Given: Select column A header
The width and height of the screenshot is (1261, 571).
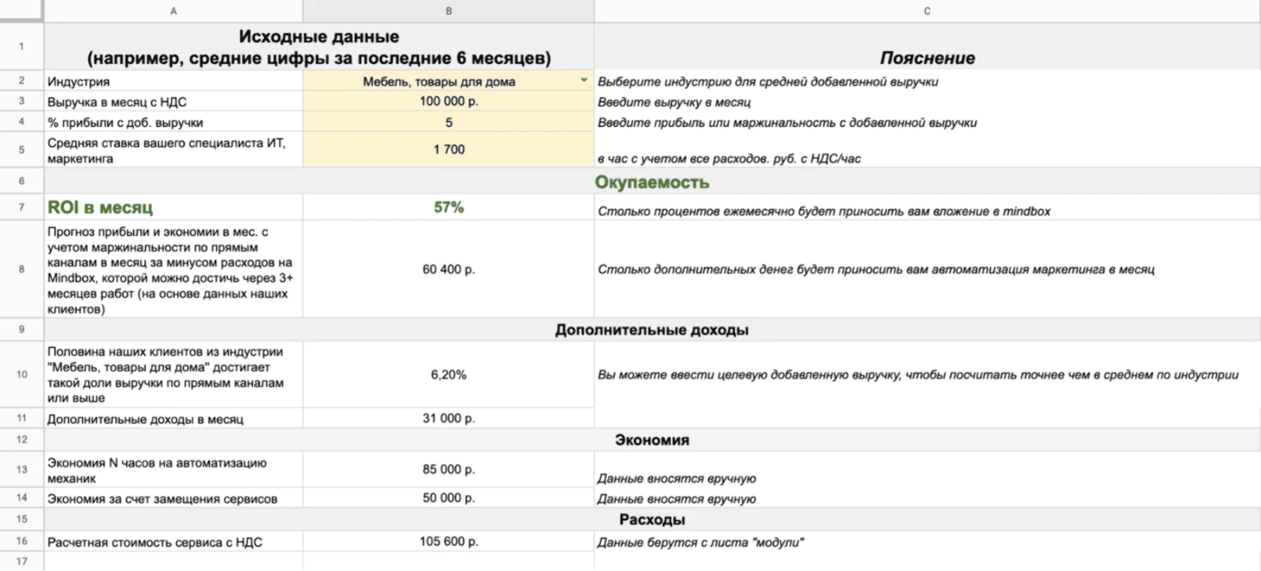Looking at the screenshot, I should coord(173,11).
